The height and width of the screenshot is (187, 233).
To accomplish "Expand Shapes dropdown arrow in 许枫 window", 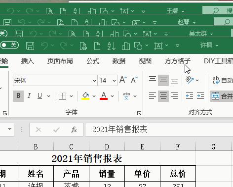I will [x=147, y=45].
